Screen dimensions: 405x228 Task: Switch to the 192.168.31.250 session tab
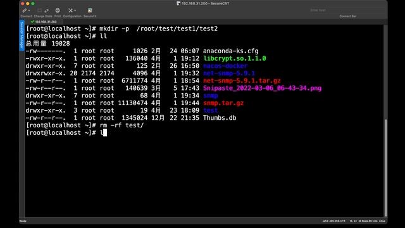[44, 22]
